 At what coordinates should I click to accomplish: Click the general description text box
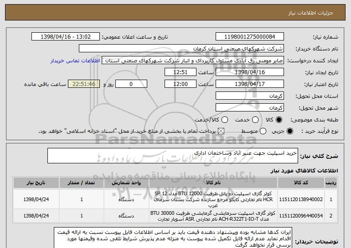point(173,156)
